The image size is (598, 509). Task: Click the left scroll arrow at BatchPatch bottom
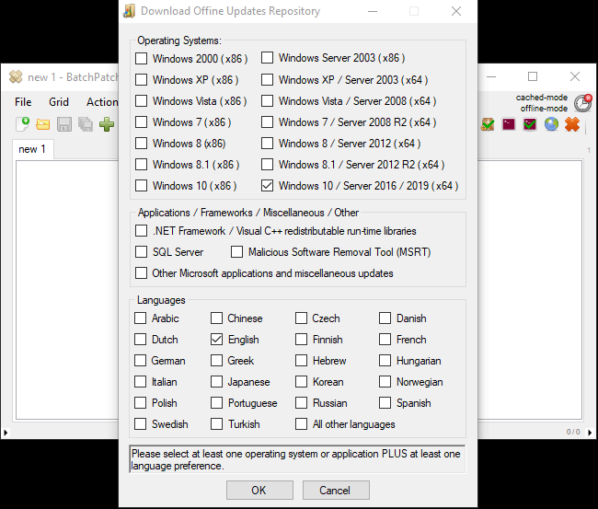point(6,433)
